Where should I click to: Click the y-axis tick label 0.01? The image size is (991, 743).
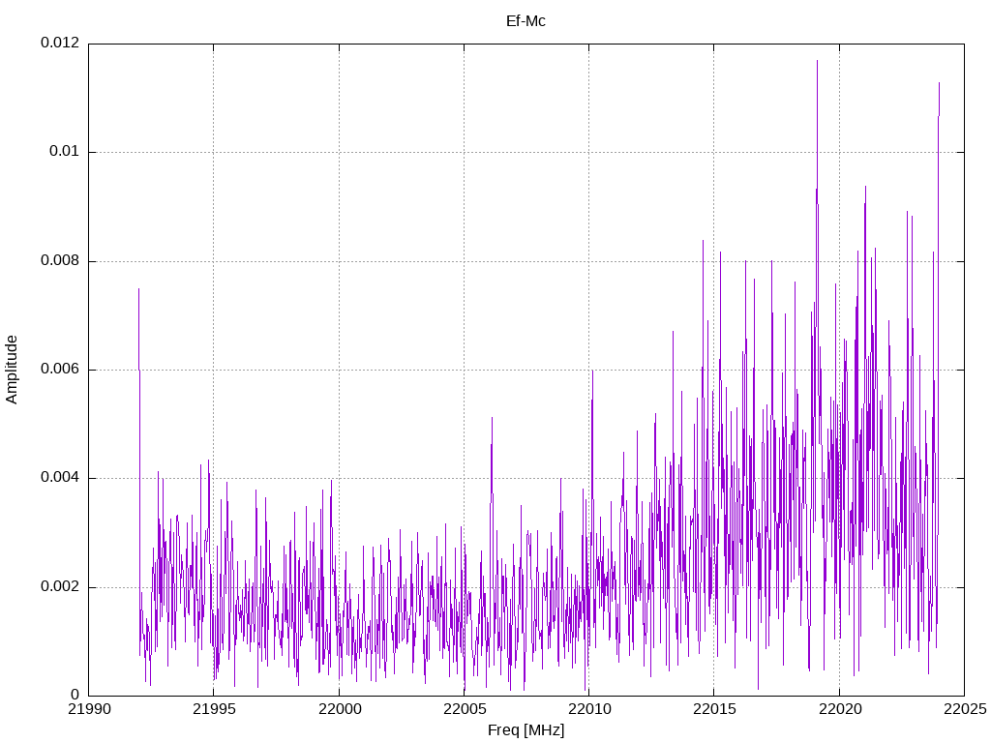point(65,152)
